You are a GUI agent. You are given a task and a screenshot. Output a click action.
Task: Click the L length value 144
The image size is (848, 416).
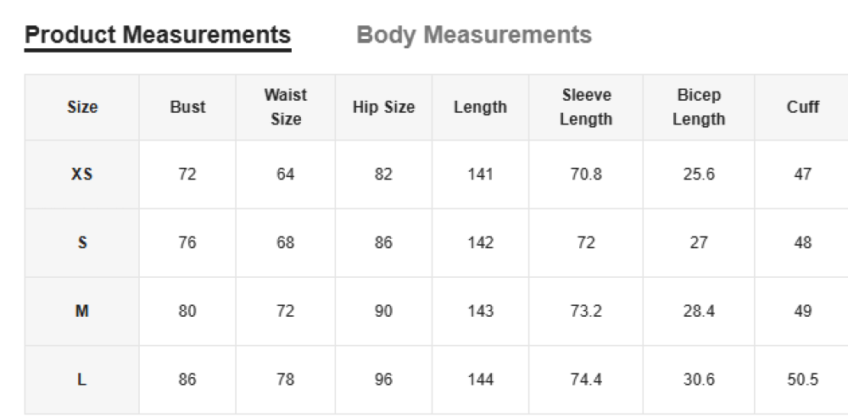[x=480, y=380]
